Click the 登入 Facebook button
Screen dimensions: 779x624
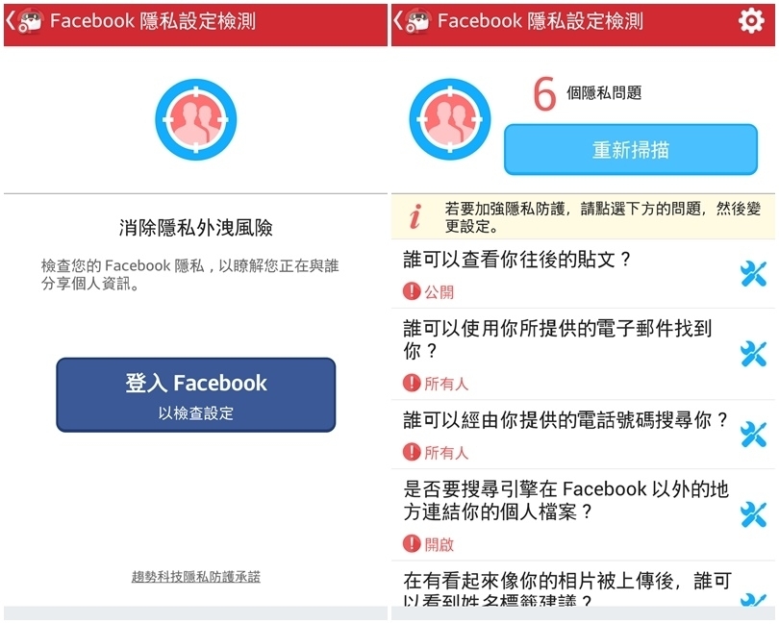[196, 395]
